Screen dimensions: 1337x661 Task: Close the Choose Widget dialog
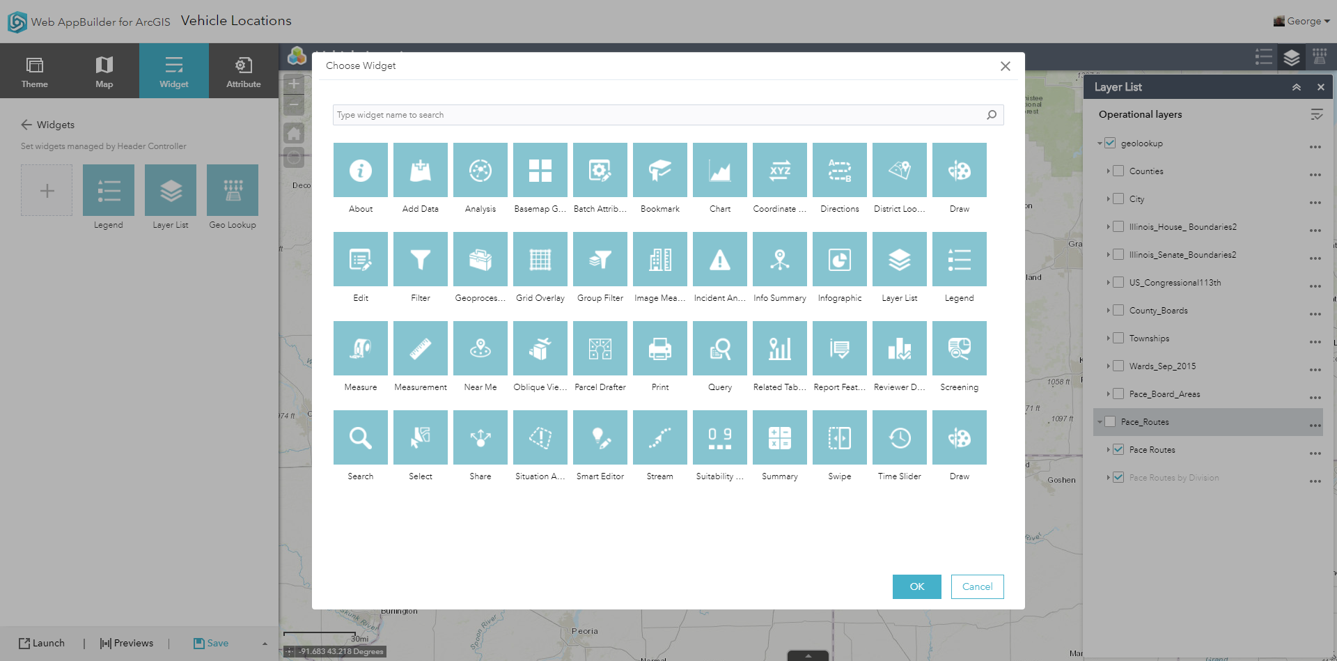click(1006, 66)
